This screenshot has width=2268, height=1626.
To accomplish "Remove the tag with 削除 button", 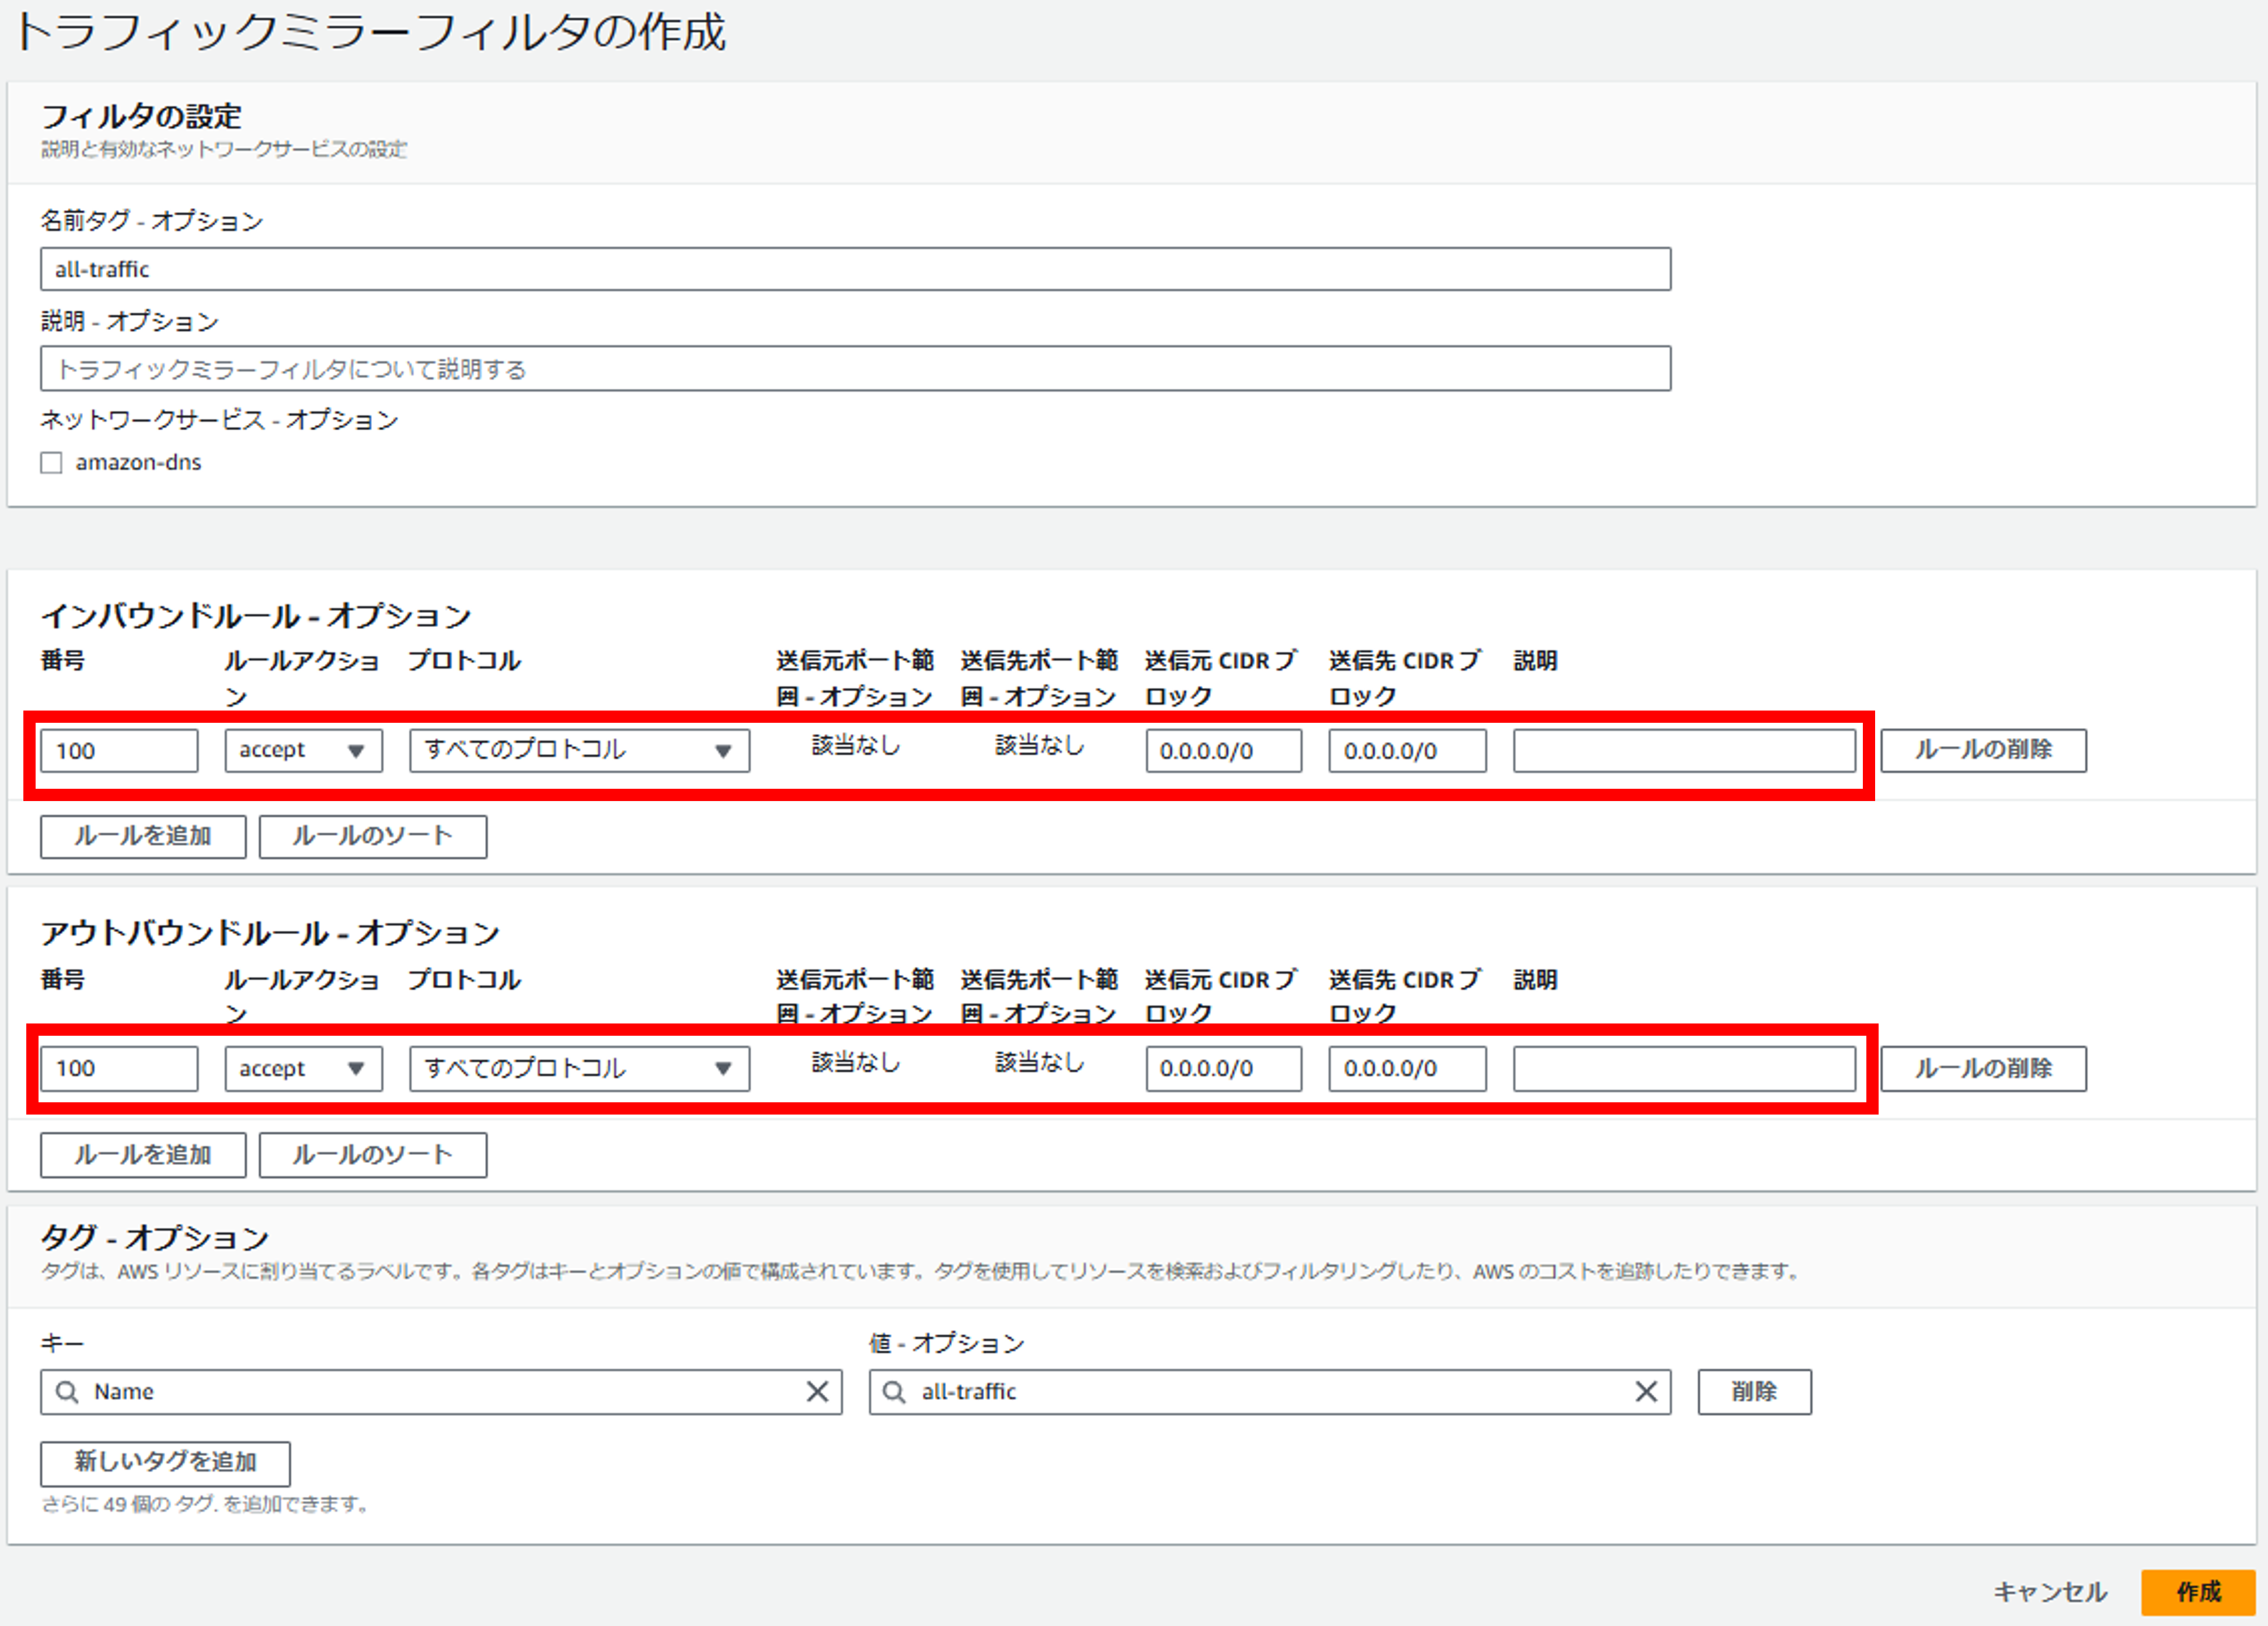I will click(1754, 1392).
